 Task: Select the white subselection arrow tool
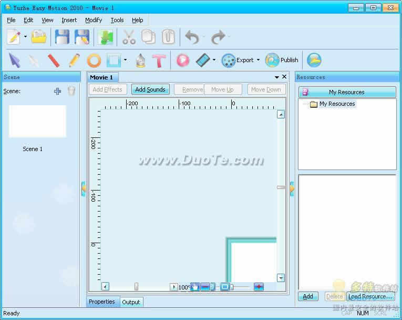[34, 61]
